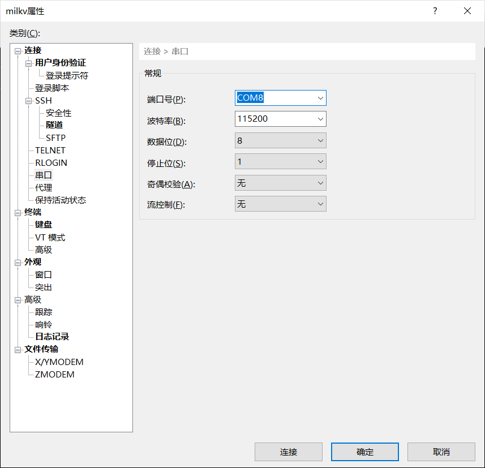
Task: Select 登录提示符 tree item
Action: (67, 75)
